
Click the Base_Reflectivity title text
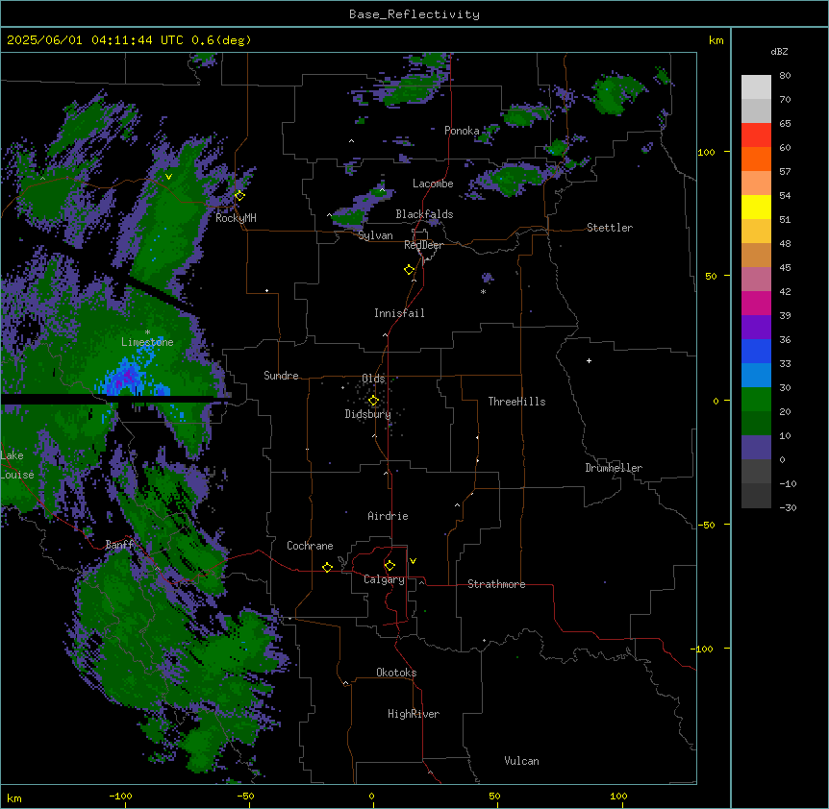tap(414, 14)
